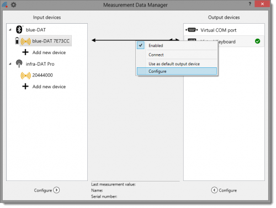
Task: Close the Measurement Data Manager window
Action: tap(262, 4)
